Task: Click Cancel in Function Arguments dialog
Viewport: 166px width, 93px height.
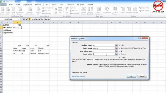Action: (142, 76)
